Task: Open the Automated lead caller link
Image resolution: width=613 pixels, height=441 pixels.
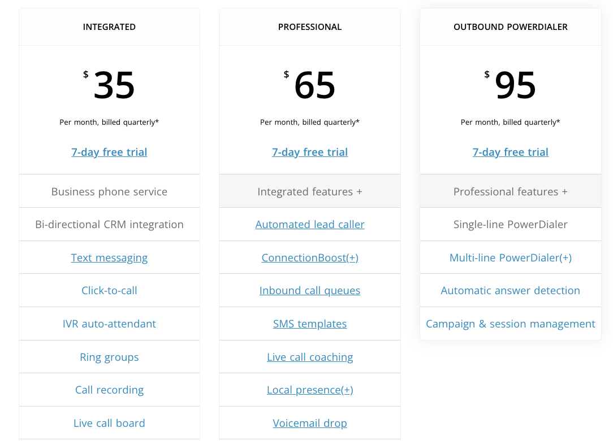Action: pyautogui.click(x=310, y=224)
